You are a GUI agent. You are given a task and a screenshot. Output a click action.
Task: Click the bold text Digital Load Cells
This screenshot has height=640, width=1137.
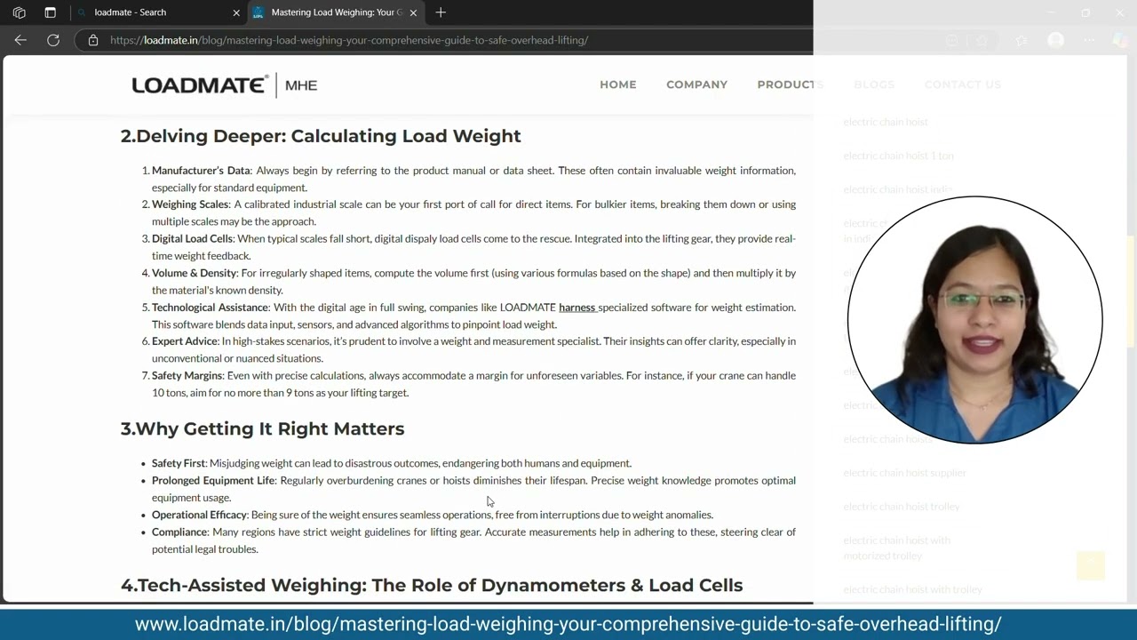193,239
